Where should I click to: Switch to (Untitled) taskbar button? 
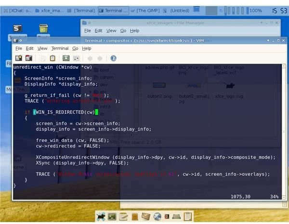pyautogui.click(x=176, y=11)
